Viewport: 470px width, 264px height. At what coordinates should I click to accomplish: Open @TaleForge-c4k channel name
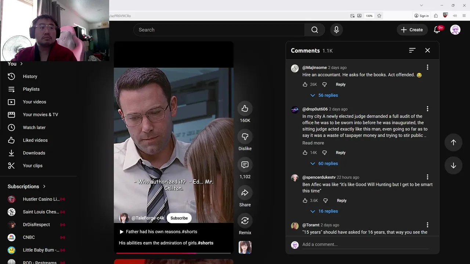[148, 218]
